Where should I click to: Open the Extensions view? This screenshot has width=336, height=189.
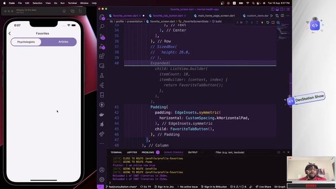click(102, 56)
